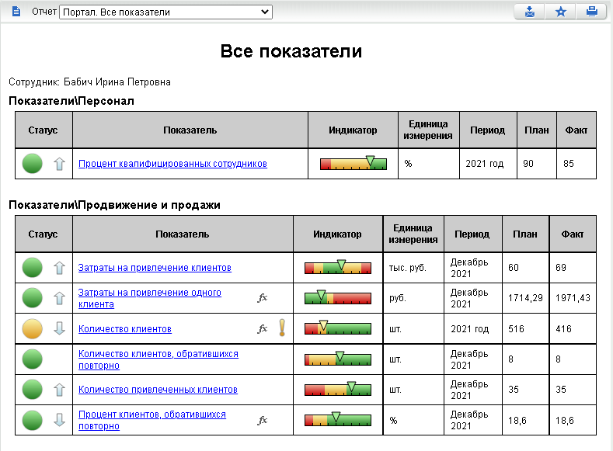Click indicator gauge for Количество привлеченных клиентов
Screen dimensions: 613x451
(x=337, y=389)
